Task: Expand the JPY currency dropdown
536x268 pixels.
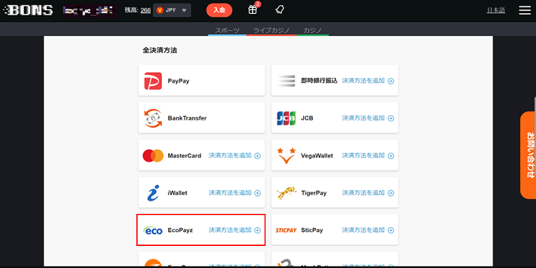Action: [x=172, y=10]
